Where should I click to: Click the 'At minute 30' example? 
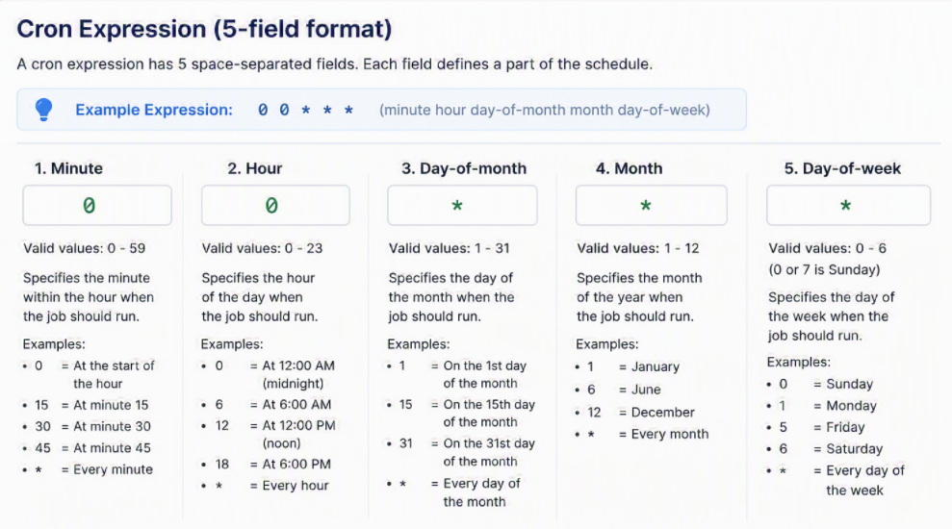click(112, 426)
